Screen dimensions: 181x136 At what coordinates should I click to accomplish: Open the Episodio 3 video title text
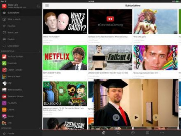[x=63, y=109]
